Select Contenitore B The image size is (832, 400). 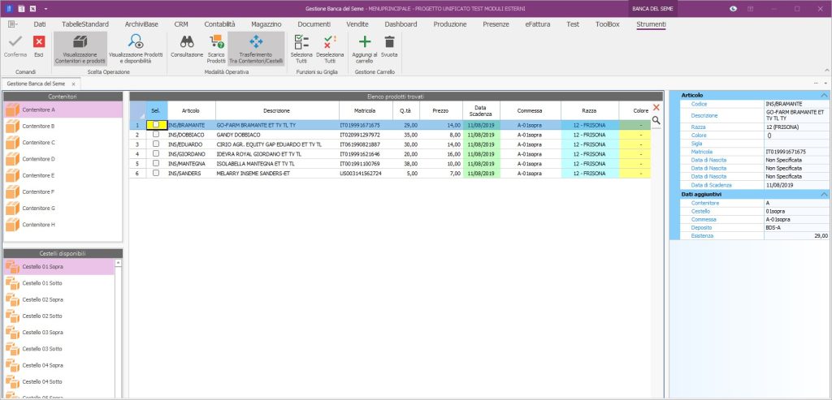point(63,126)
